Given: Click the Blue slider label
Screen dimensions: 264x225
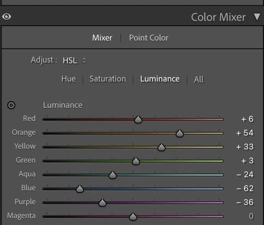Looking at the screenshot, I should click(28, 188).
